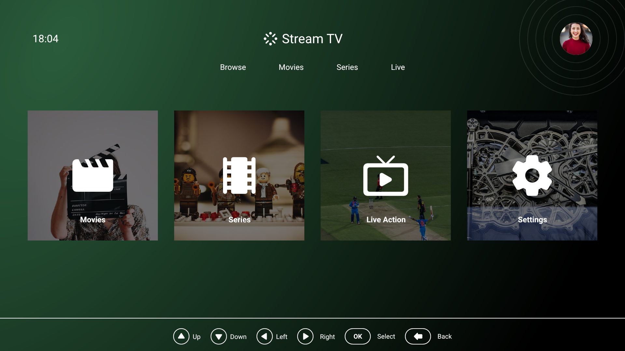
Task: Click the Stream TV logo icon
Action: click(270, 39)
